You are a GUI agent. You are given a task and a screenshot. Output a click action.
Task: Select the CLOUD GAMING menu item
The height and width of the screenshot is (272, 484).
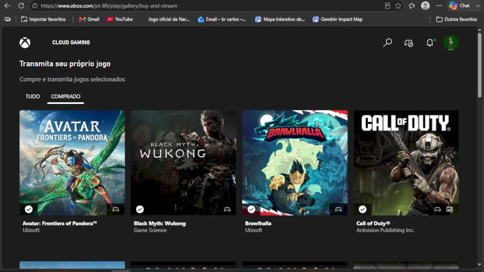pyautogui.click(x=71, y=42)
